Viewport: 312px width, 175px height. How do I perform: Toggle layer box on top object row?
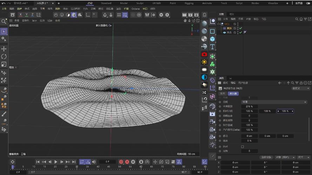[x=235, y=24]
